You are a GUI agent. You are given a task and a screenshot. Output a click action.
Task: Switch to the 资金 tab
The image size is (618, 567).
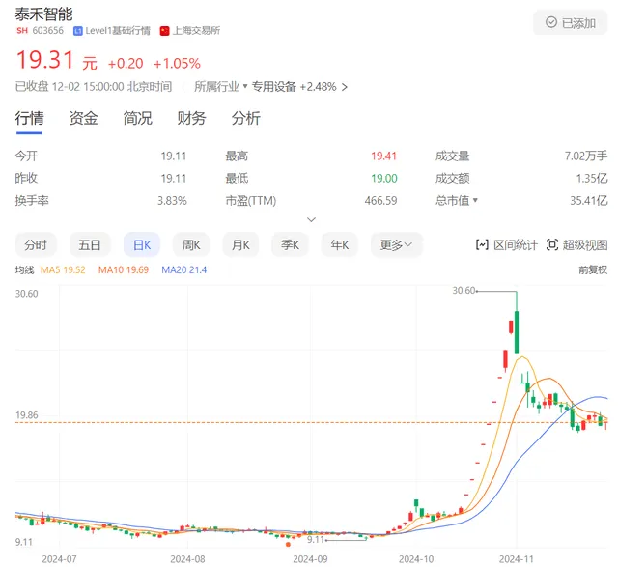[83, 119]
